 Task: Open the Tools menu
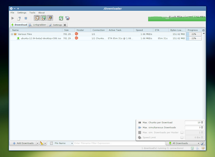click(x=32, y=13)
